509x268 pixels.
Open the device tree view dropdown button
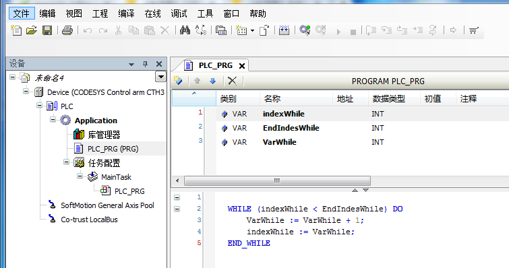point(160,77)
